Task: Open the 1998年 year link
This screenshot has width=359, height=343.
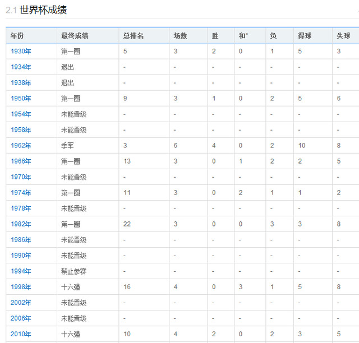Action: coord(21,287)
